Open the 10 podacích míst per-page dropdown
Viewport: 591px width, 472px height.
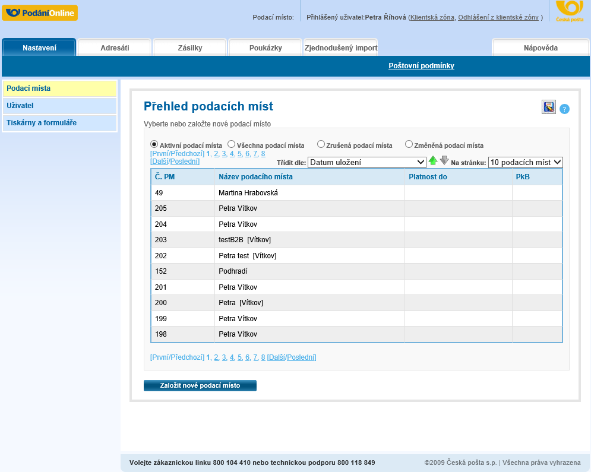(525, 162)
